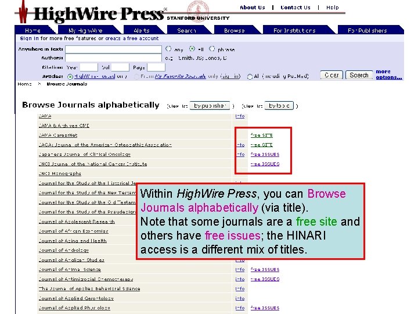Open the Alerts tab

click(x=142, y=30)
